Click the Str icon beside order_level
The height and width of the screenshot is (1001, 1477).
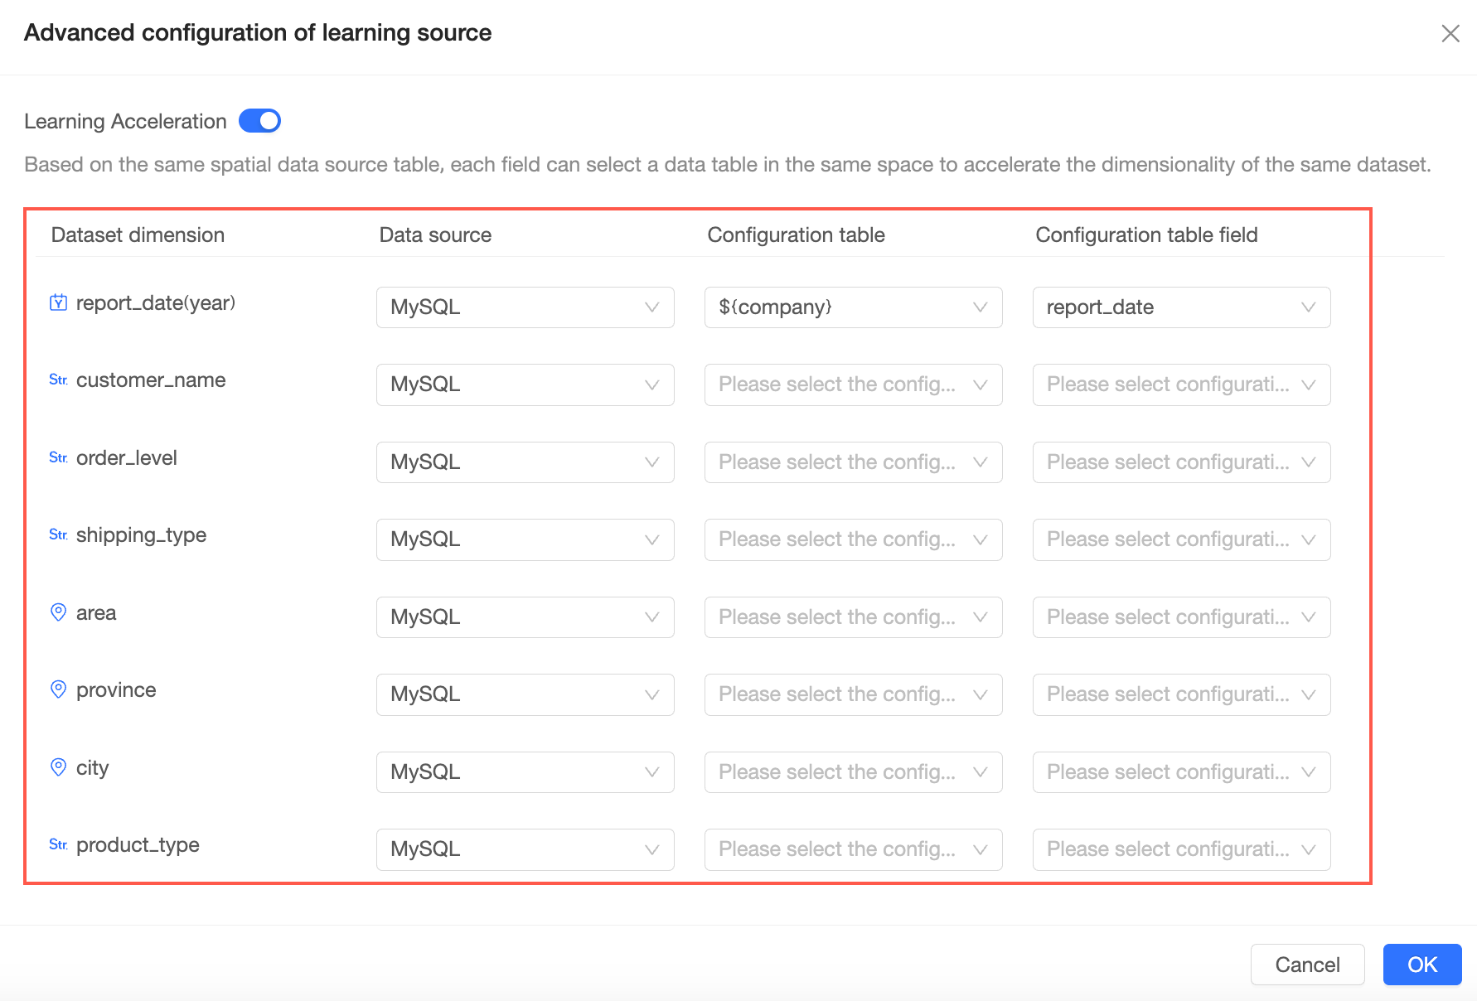click(x=58, y=457)
